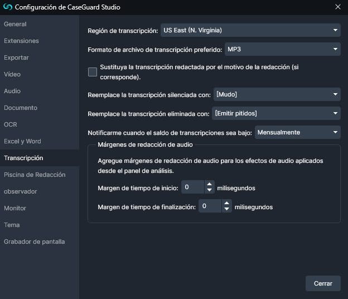
Task: Open the Monitor settings tab
Action: point(40,208)
